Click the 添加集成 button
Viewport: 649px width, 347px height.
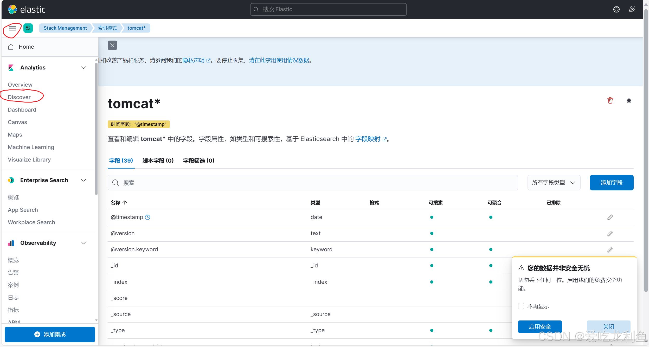[x=50, y=335]
